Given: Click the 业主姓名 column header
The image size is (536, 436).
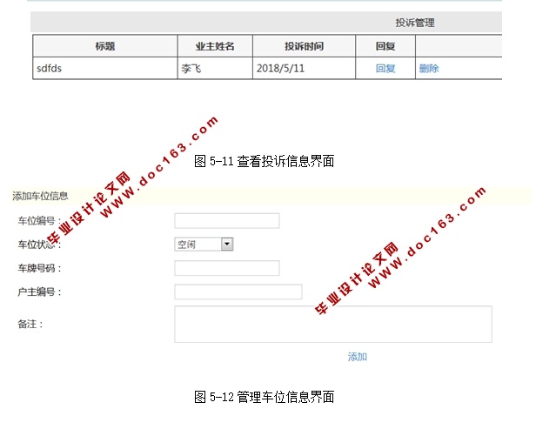Looking at the screenshot, I should pyautogui.click(x=215, y=46).
